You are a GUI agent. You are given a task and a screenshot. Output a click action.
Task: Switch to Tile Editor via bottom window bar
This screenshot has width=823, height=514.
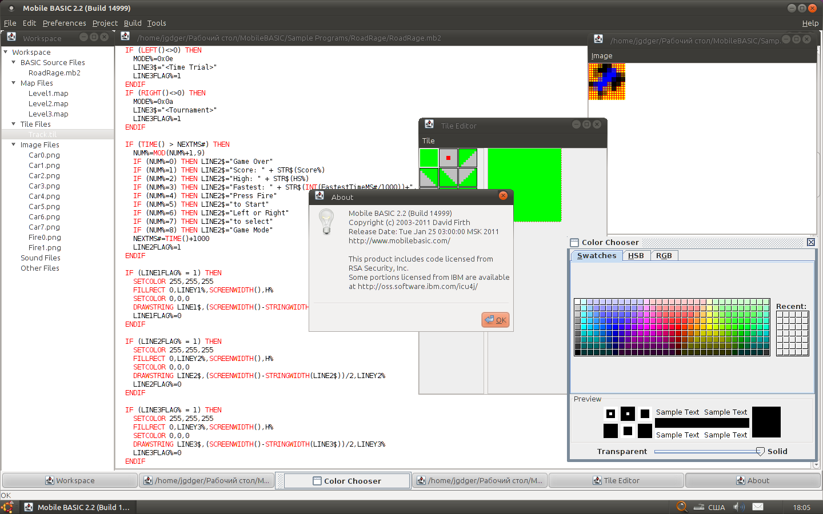(x=616, y=480)
